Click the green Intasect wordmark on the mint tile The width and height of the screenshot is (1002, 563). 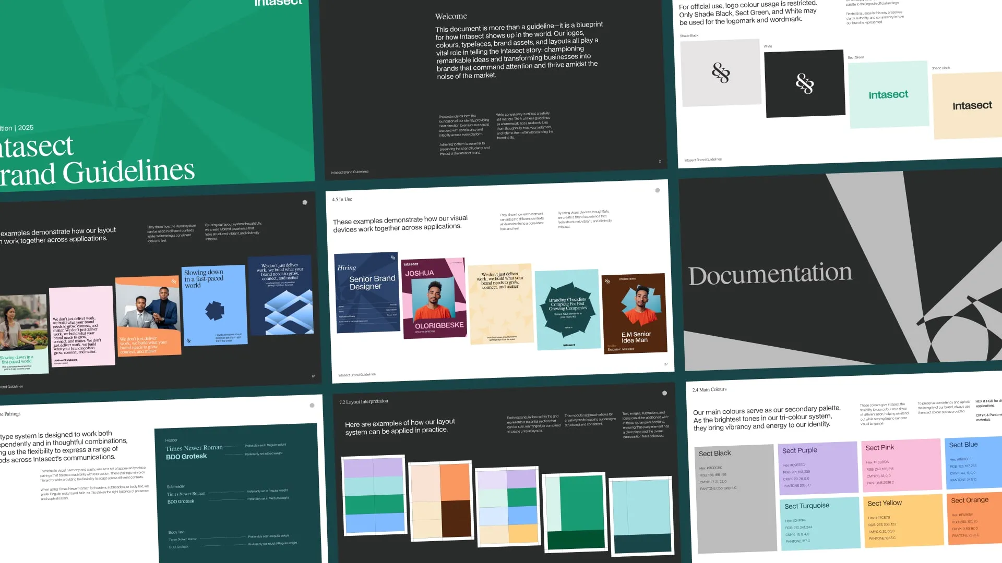click(x=888, y=94)
